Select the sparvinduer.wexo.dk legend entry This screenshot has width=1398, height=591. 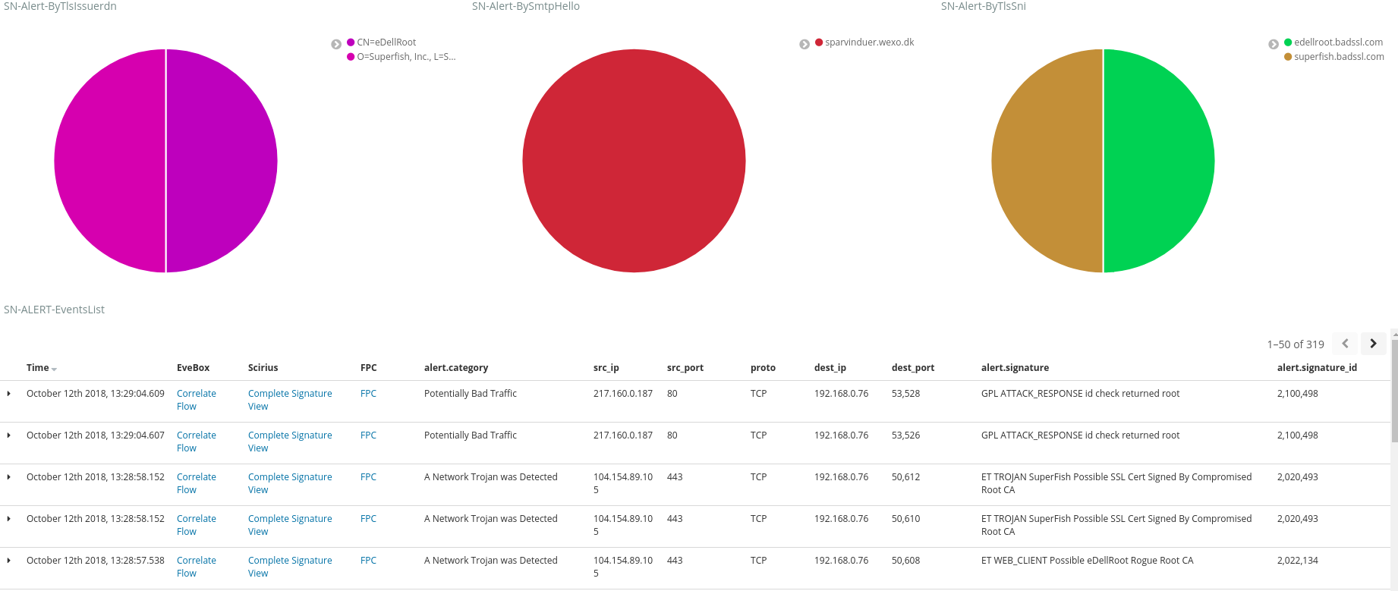pyautogui.click(x=870, y=42)
